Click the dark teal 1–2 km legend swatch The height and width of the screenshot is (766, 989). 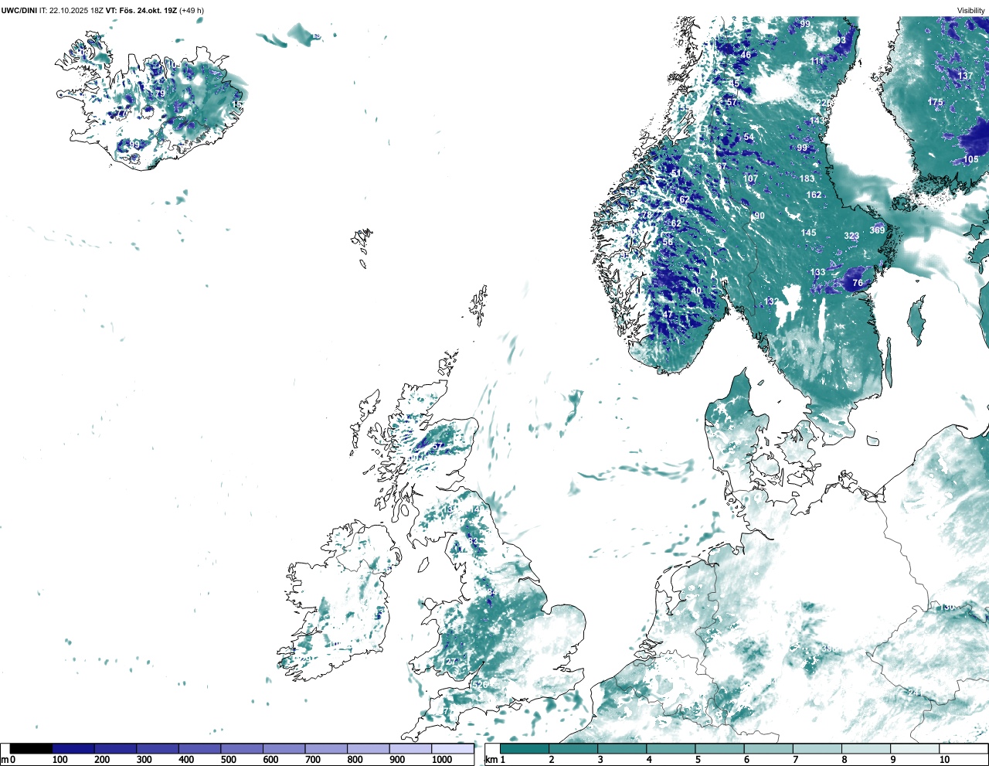coord(525,749)
